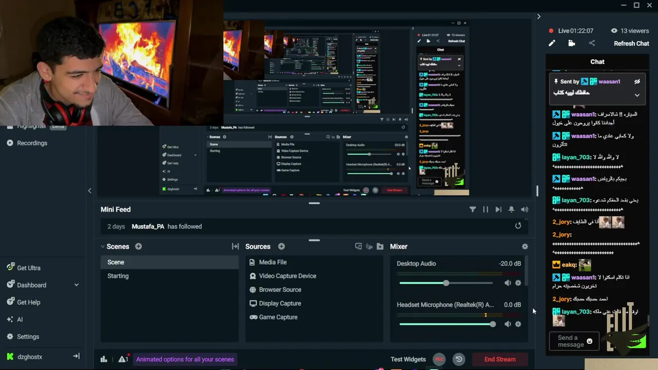Click the logout icon next to dzghostx
The image size is (658, 370).
click(x=76, y=356)
